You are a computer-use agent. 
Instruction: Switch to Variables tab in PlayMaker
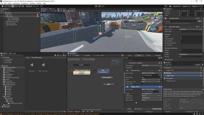pyautogui.click(x=158, y=55)
